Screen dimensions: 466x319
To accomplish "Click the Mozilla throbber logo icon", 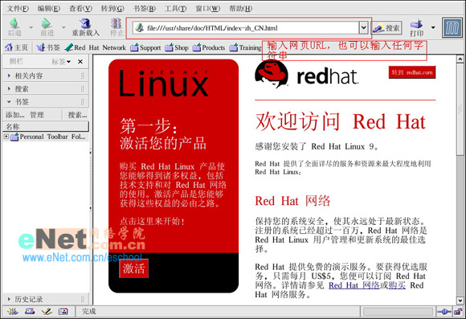I will pos(452,28).
